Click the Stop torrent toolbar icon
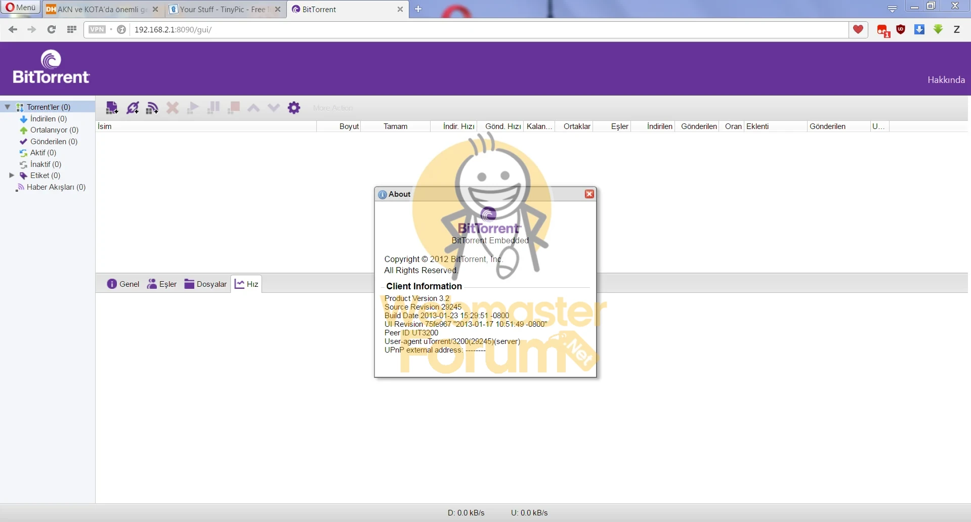This screenshot has height=522, width=971. 234,108
